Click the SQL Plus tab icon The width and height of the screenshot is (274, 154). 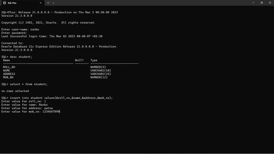tap(5, 3)
